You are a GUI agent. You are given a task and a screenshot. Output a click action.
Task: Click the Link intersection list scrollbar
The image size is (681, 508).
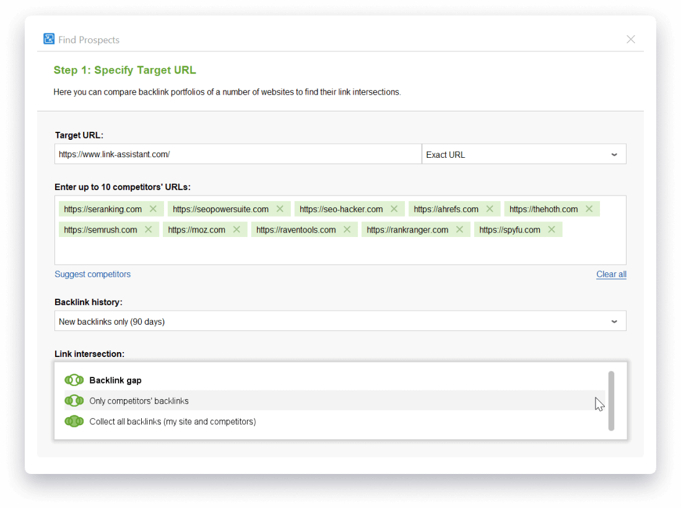coord(611,401)
